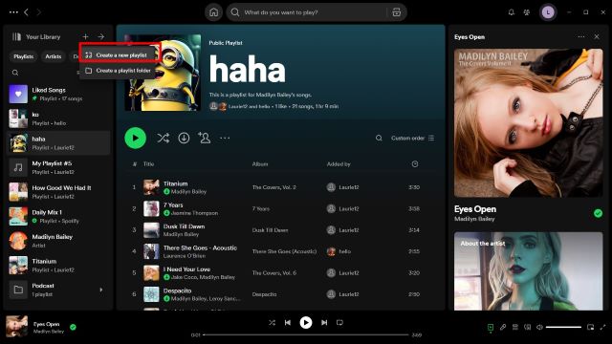The width and height of the screenshot is (612, 344).
Task: Open Daily Mix 1
Action: pyautogui.click(x=58, y=217)
